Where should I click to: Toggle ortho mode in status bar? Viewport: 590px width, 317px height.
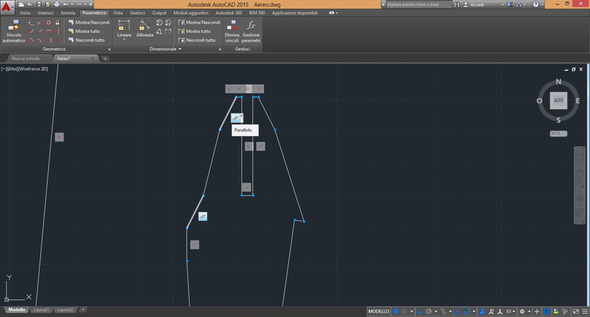click(x=420, y=311)
